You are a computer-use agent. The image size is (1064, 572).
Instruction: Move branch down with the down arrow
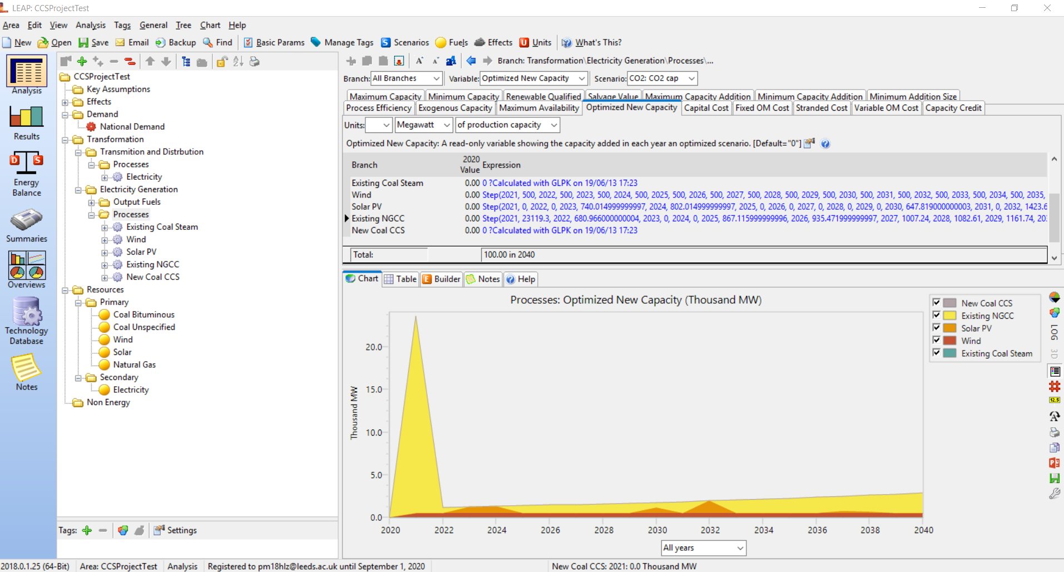[x=166, y=62]
